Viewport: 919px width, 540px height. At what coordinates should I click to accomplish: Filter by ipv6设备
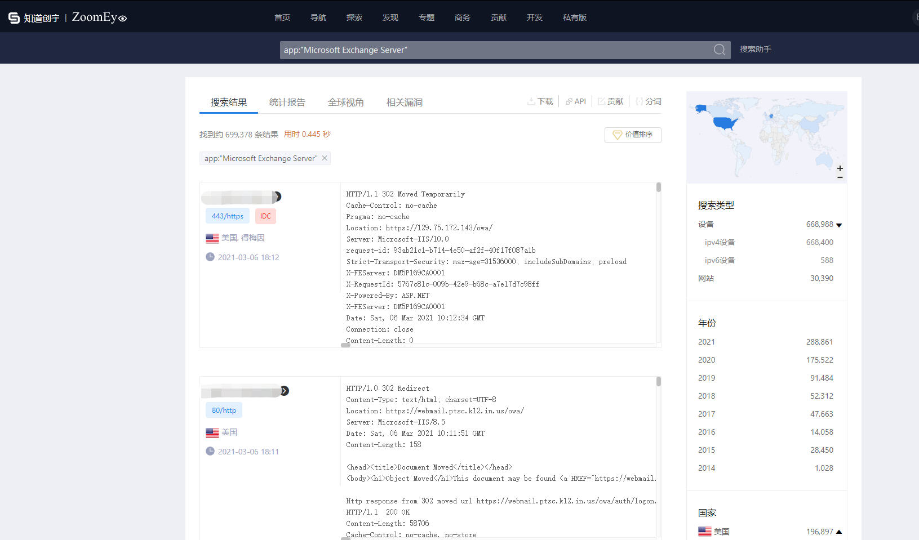tap(720, 260)
